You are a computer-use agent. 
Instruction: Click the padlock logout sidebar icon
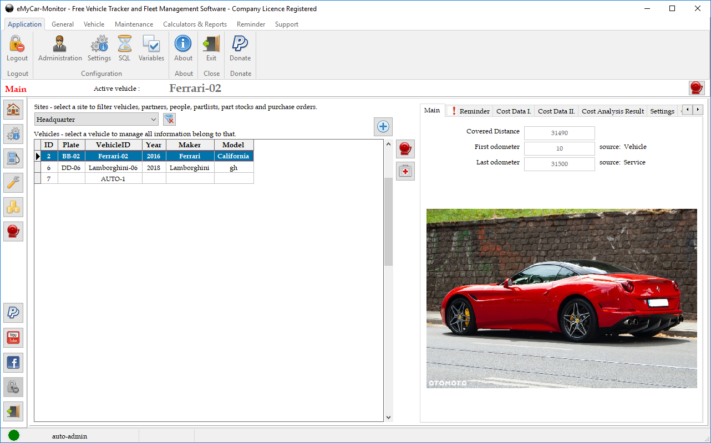(x=14, y=387)
